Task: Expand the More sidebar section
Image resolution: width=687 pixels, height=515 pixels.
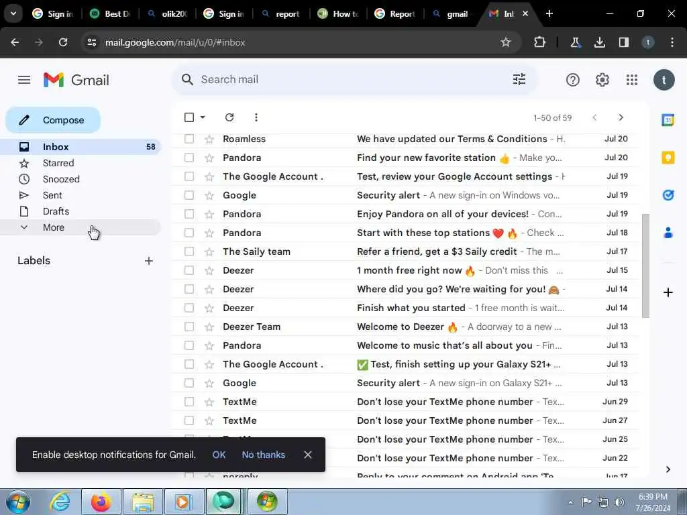Action: [x=81, y=227]
